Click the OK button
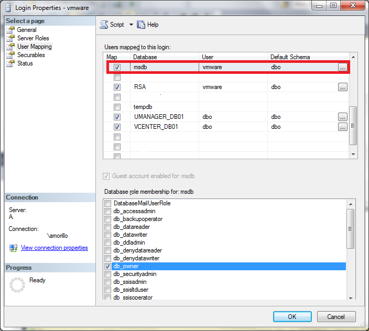The image size is (369, 331). (x=292, y=317)
